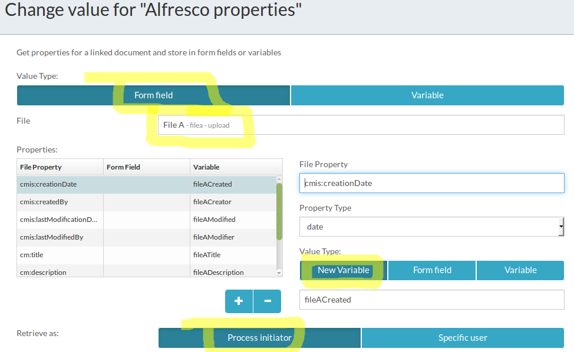Open the Property Type dropdown showing date
Image resolution: width=574 pixels, height=352 pixels.
[431, 227]
